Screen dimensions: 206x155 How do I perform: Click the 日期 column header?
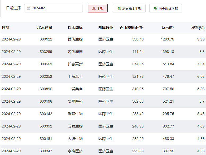tap(5, 28)
